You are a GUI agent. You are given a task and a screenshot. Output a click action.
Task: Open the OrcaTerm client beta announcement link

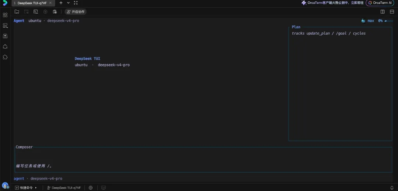(x=332, y=3)
